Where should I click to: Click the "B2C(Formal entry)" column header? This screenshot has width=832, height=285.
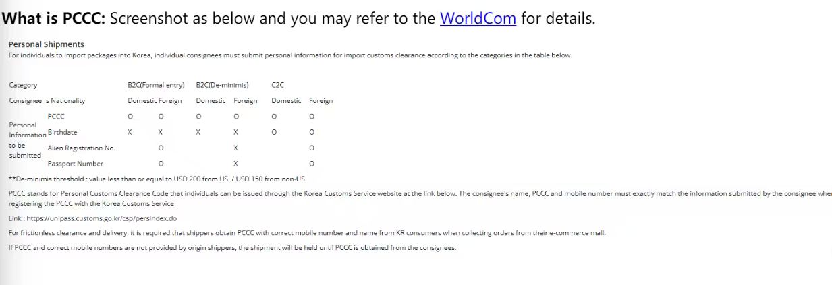tap(156, 85)
